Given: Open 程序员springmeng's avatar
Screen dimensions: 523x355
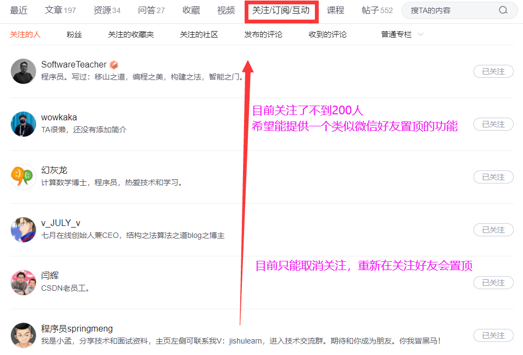Looking at the screenshot, I should [x=23, y=335].
